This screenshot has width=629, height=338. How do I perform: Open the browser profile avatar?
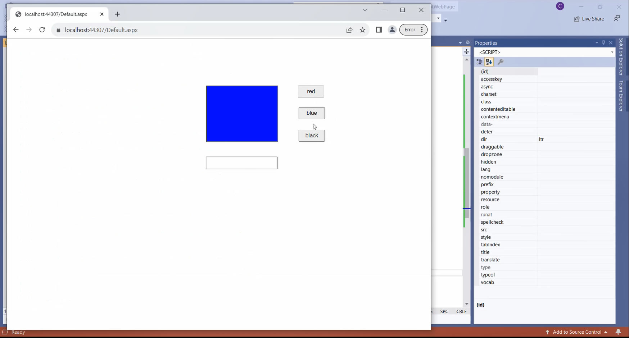(x=392, y=30)
